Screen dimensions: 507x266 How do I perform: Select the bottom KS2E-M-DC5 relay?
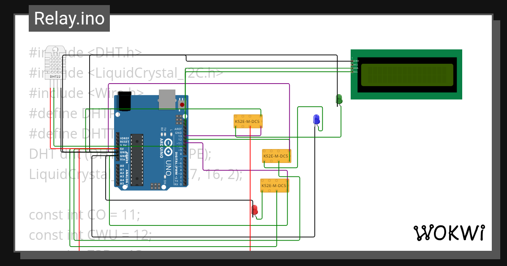pos(275,185)
